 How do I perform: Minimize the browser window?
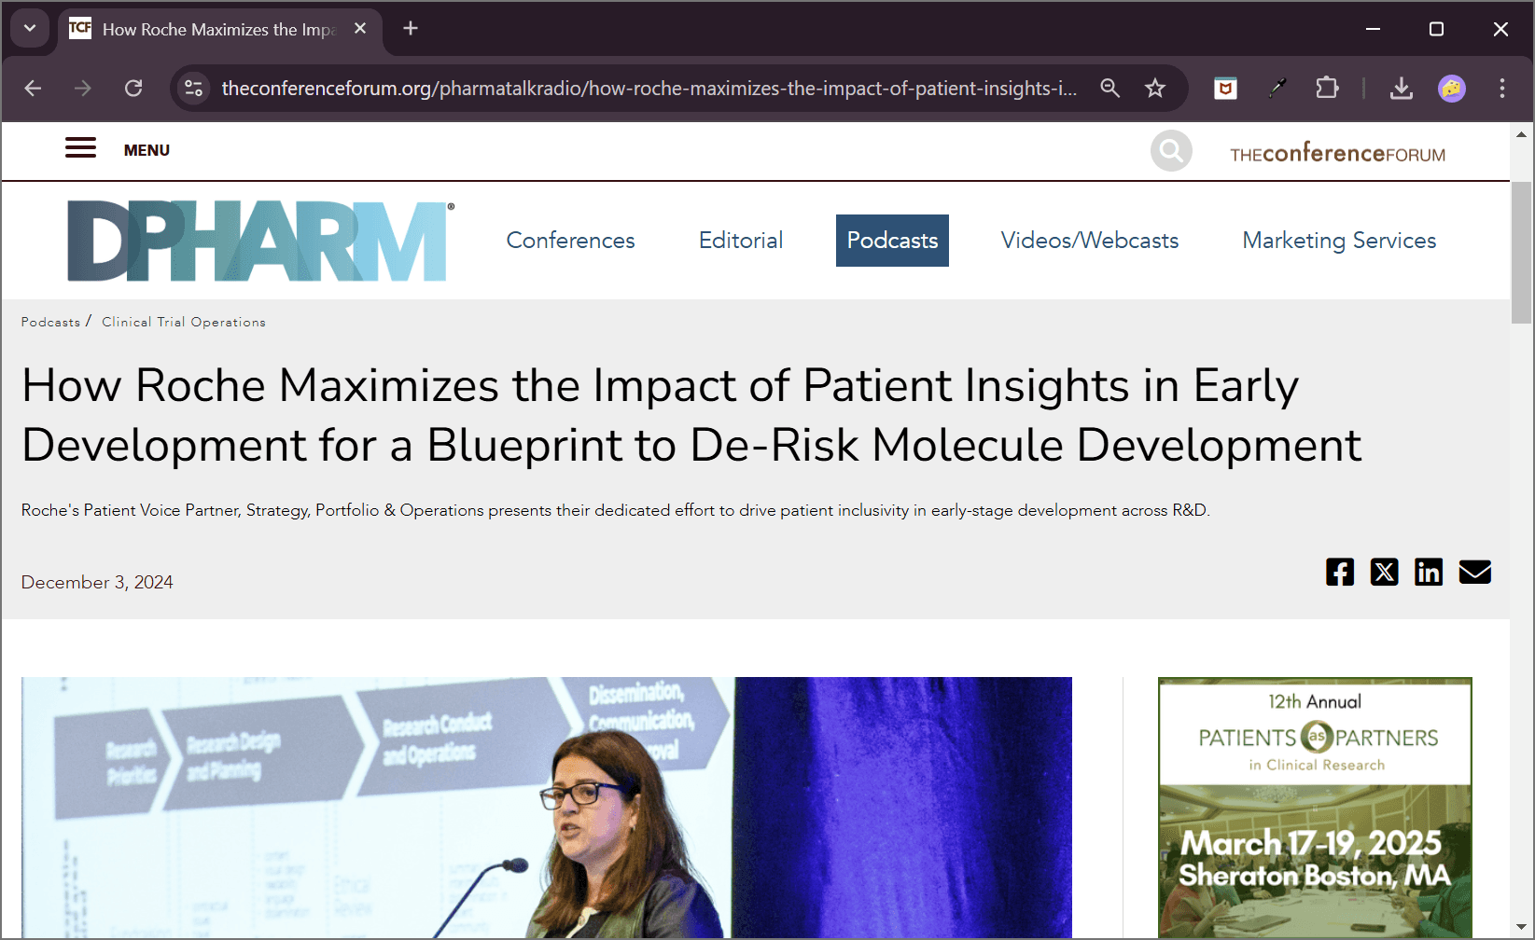click(x=1373, y=29)
